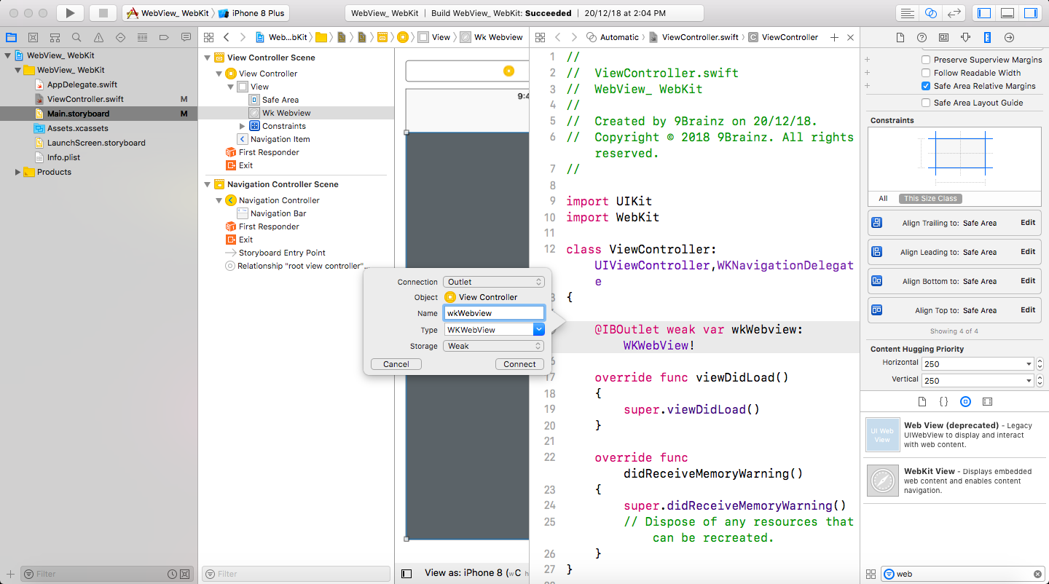1049x584 pixels.
Task: Edit the Align Bottom constraint
Action: point(1027,281)
